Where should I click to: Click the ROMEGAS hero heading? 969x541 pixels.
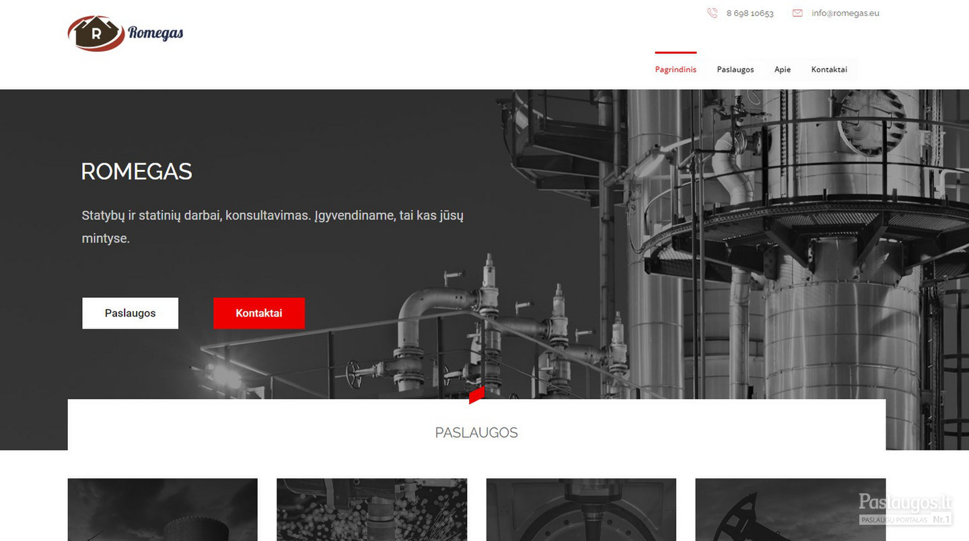coord(137,171)
